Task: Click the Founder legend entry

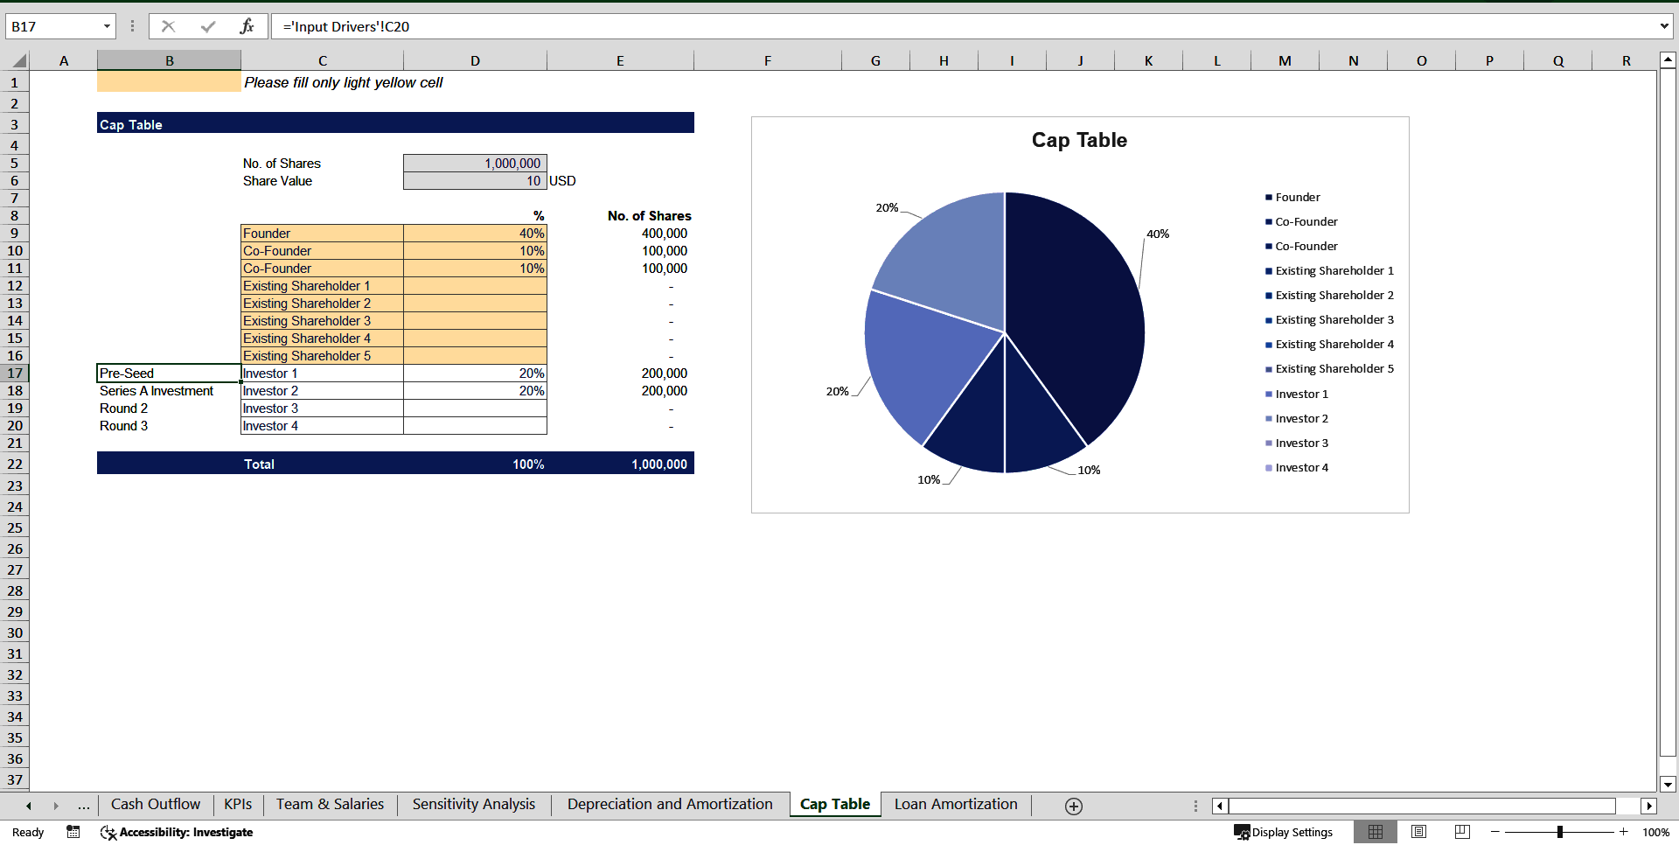Action: [x=1292, y=198]
